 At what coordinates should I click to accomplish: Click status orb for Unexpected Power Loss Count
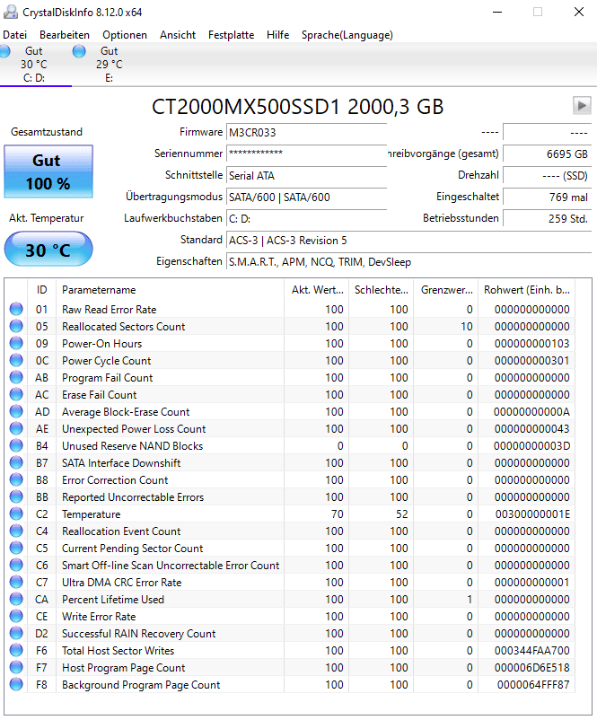[16, 428]
